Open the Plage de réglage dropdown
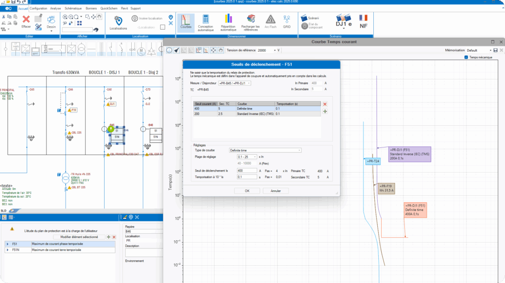 tap(247, 156)
